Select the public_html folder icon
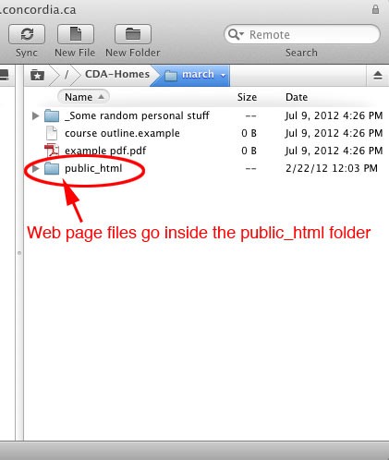Viewport: 389px width, 460px height. click(52, 168)
